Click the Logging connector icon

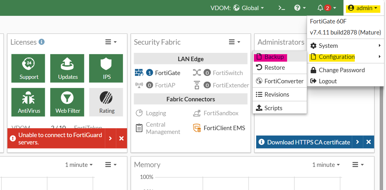tap(139, 113)
